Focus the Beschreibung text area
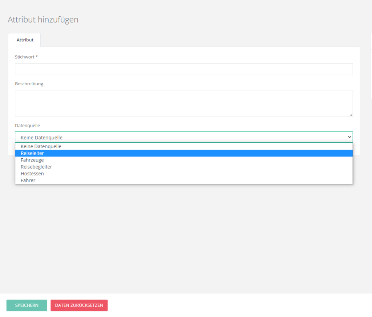Image resolution: width=372 pixels, height=317 pixels. [183, 103]
